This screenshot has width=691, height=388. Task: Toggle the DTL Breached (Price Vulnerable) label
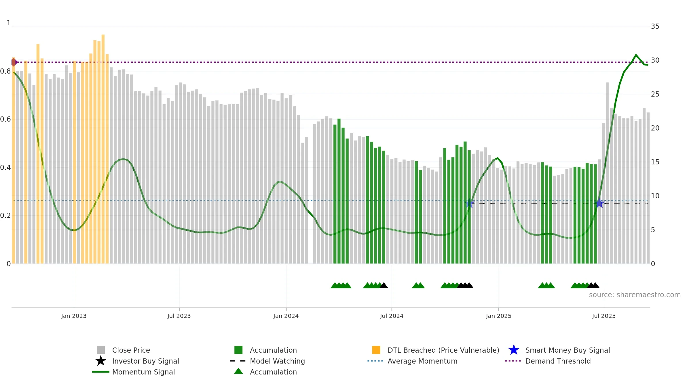443,350
